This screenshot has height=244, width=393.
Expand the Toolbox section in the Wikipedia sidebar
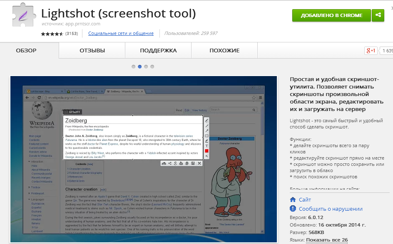point(29,187)
